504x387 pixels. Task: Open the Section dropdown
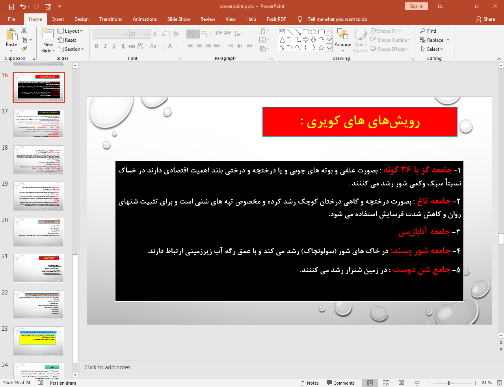point(71,49)
